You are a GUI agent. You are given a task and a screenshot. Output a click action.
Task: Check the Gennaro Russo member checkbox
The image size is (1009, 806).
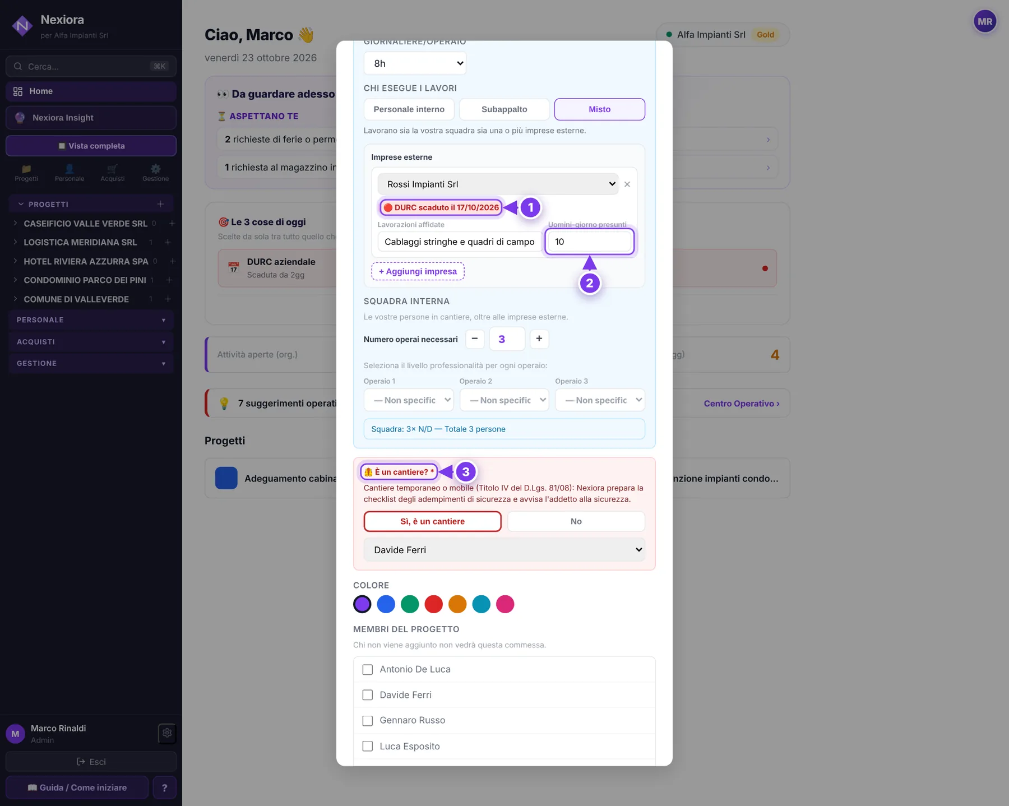(368, 721)
